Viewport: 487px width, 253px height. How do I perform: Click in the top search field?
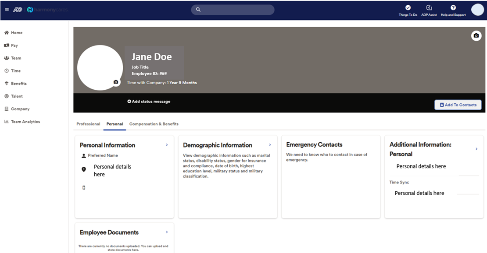[233, 10]
